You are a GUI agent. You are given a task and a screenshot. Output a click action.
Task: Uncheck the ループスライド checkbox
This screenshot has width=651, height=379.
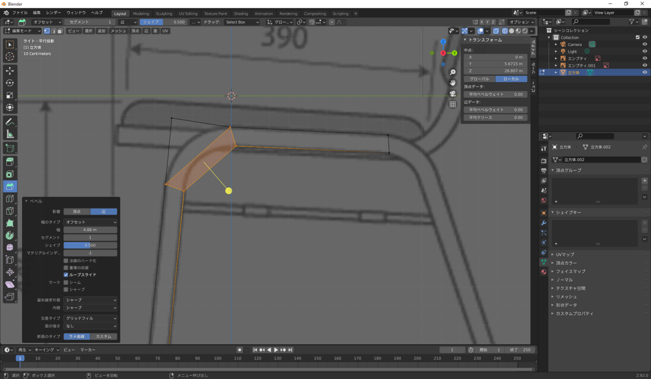point(66,275)
